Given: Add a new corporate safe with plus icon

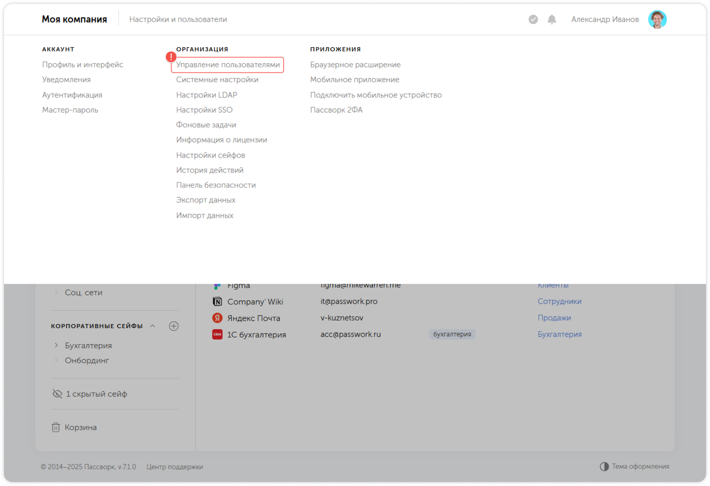Looking at the screenshot, I should coord(173,326).
